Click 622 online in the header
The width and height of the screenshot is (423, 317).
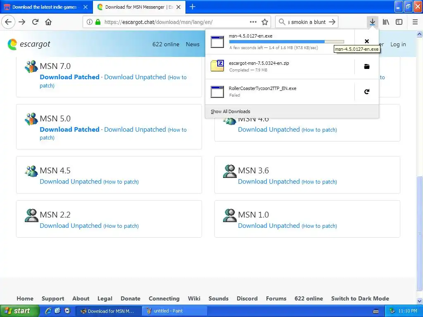coord(166,44)
